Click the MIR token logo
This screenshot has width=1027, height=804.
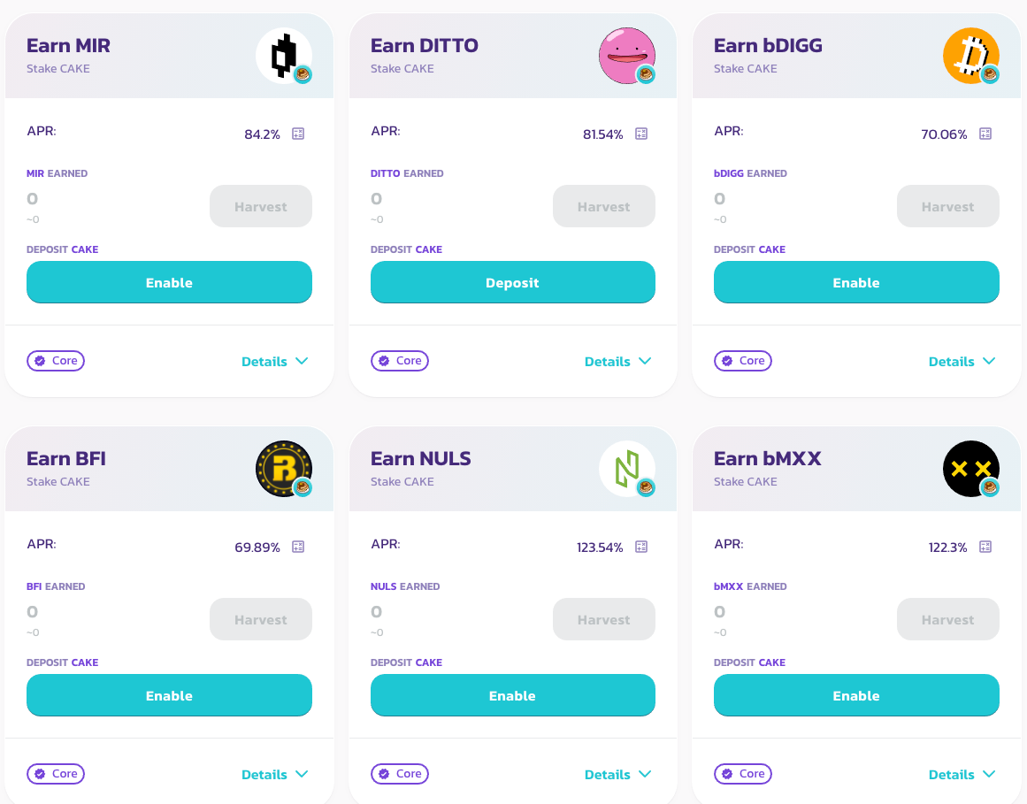coord(283,55)
